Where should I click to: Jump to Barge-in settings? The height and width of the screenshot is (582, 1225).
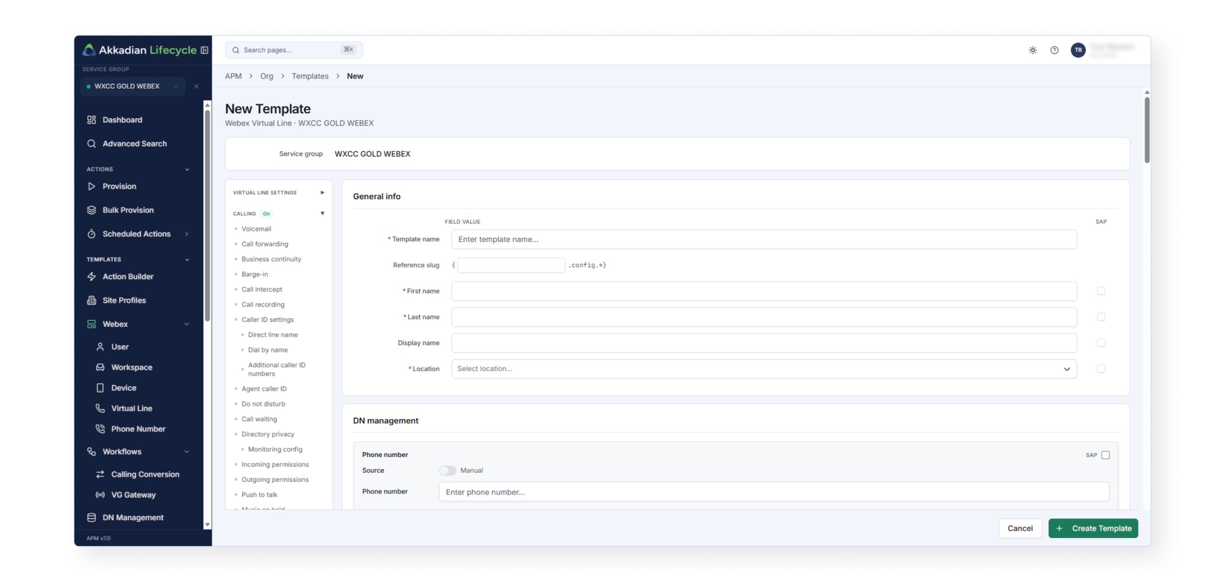(x=255, y=274)
